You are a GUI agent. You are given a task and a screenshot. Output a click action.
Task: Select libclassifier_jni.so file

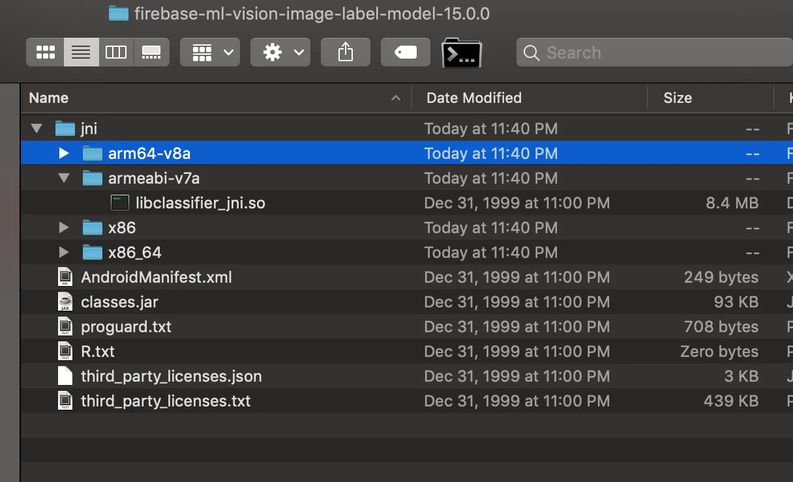(200, 203)
